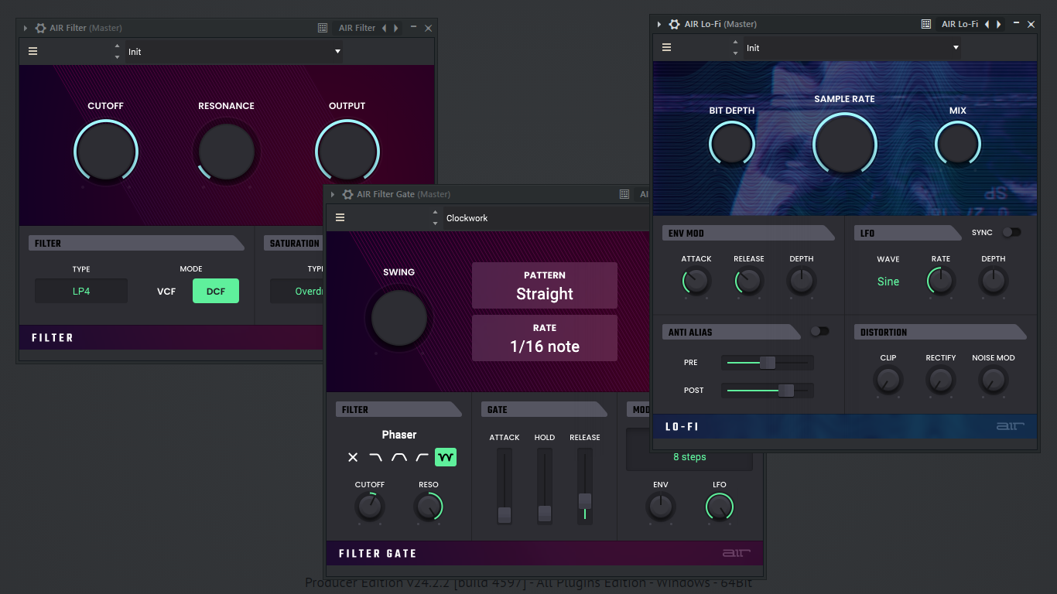Expand AIR Filter Gate window menu arrow
Screen dimensions: 1057x594
333,194
